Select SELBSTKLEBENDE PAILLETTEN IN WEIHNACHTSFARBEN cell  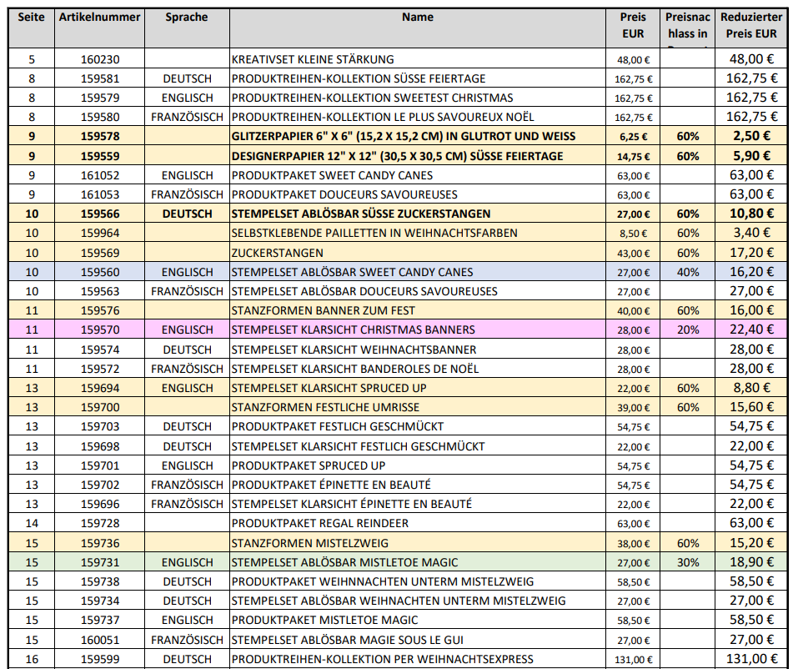click(x=418, y=233)
